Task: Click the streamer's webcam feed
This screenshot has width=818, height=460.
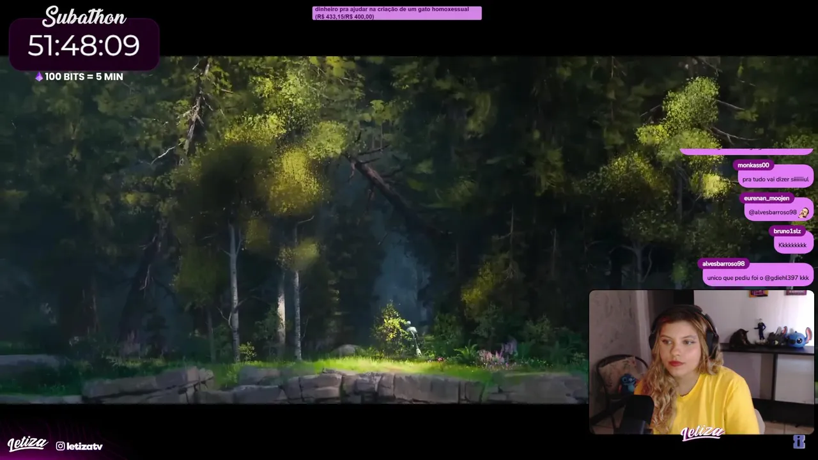Action: click(701, 362)
